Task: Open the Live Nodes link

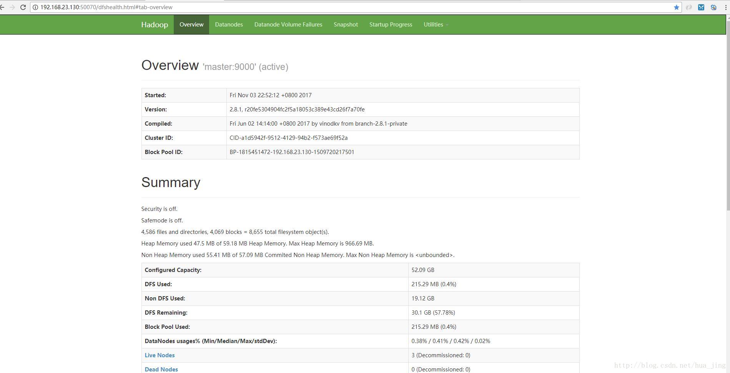Action: (160, 355)
